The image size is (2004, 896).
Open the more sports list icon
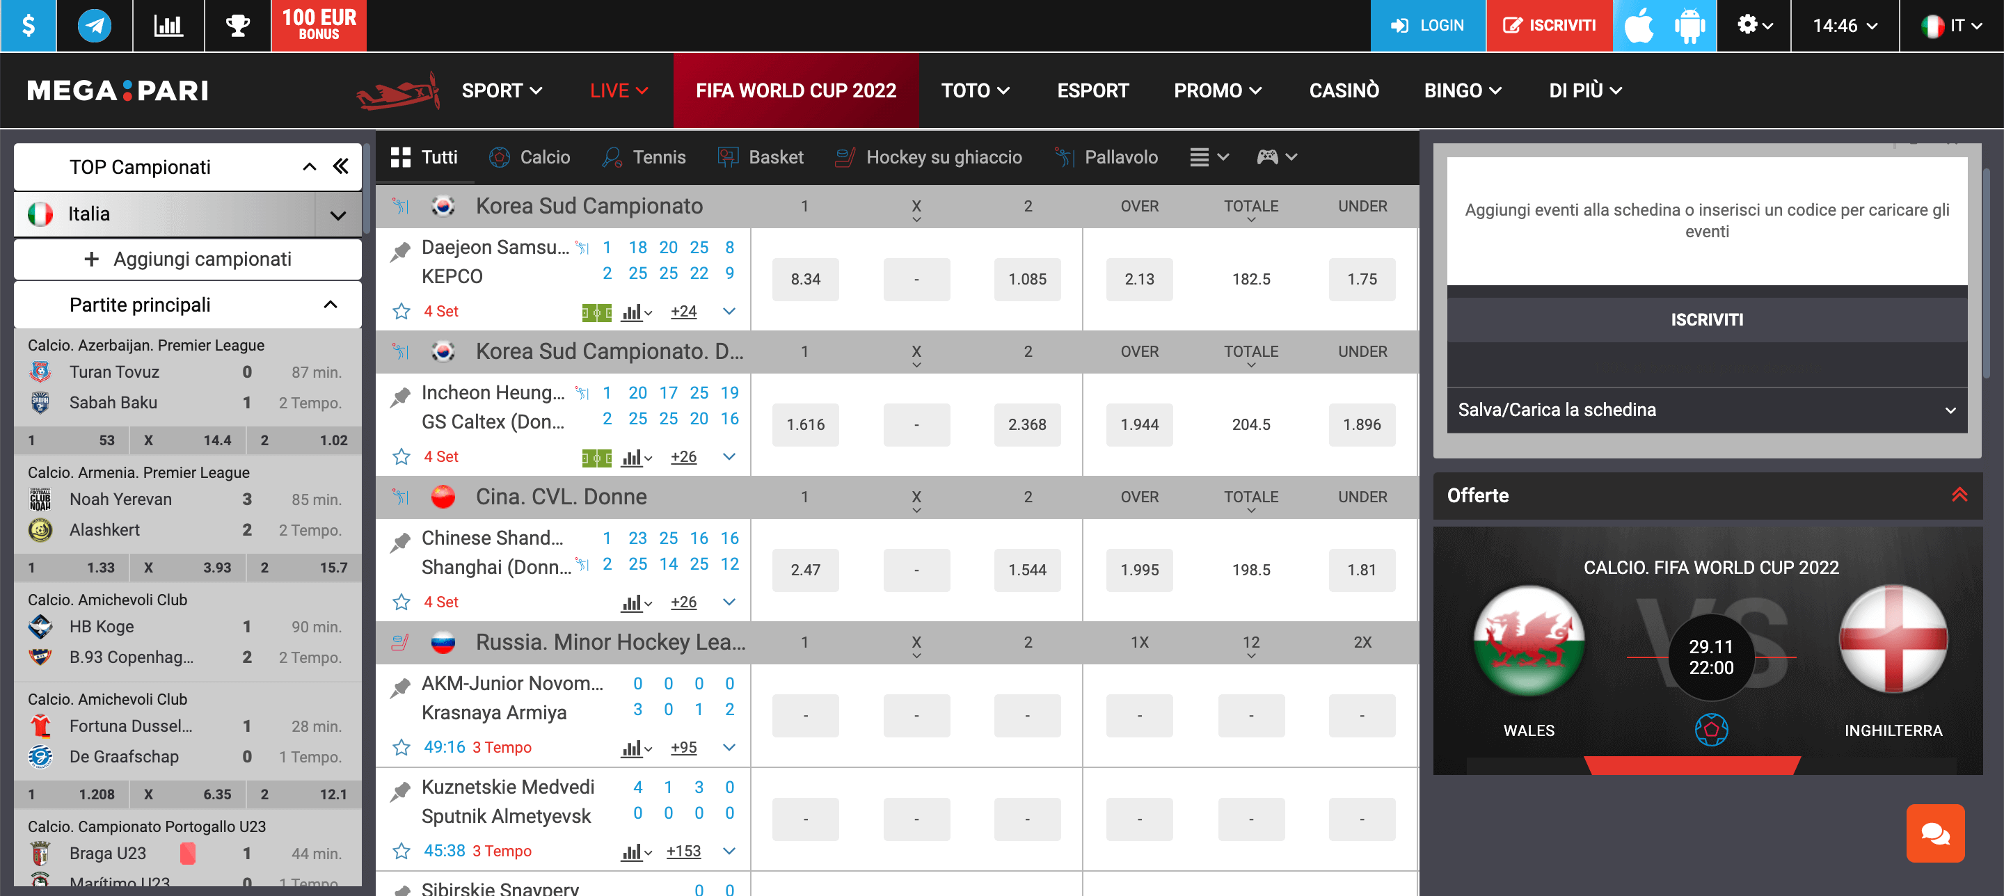tap(1209, 157)
